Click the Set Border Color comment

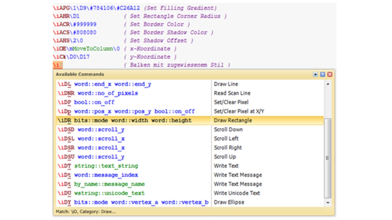[x=157, y=24]
